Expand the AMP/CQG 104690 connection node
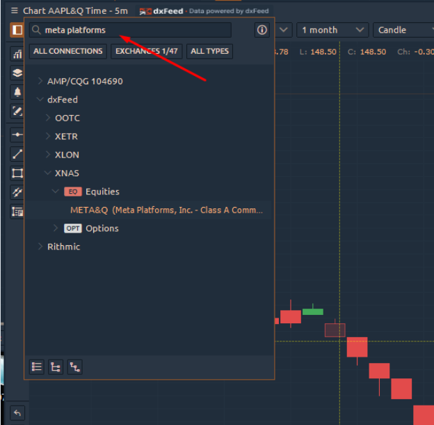The image size is (434, 425). pos(40,82)
